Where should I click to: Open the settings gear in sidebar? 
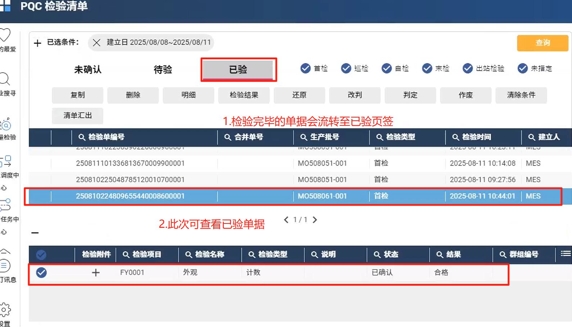5,309
